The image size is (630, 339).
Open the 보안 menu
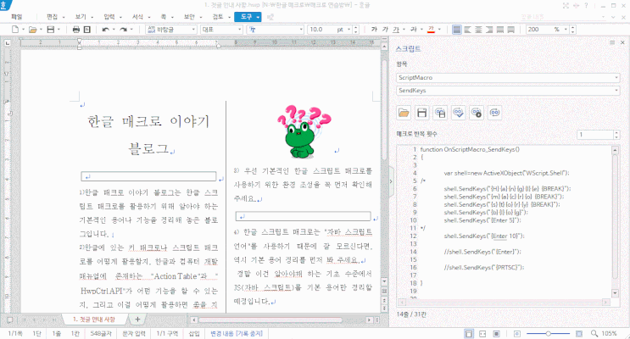pos(189,16)
